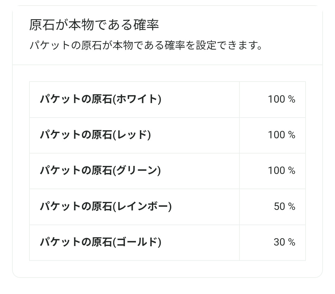
Task: Select the パケットの原石(ゴールド) row label
Action: [100, 242]
